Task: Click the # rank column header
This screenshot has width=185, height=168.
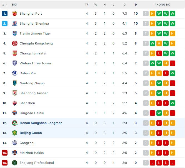Action: (x=4, y=5)
